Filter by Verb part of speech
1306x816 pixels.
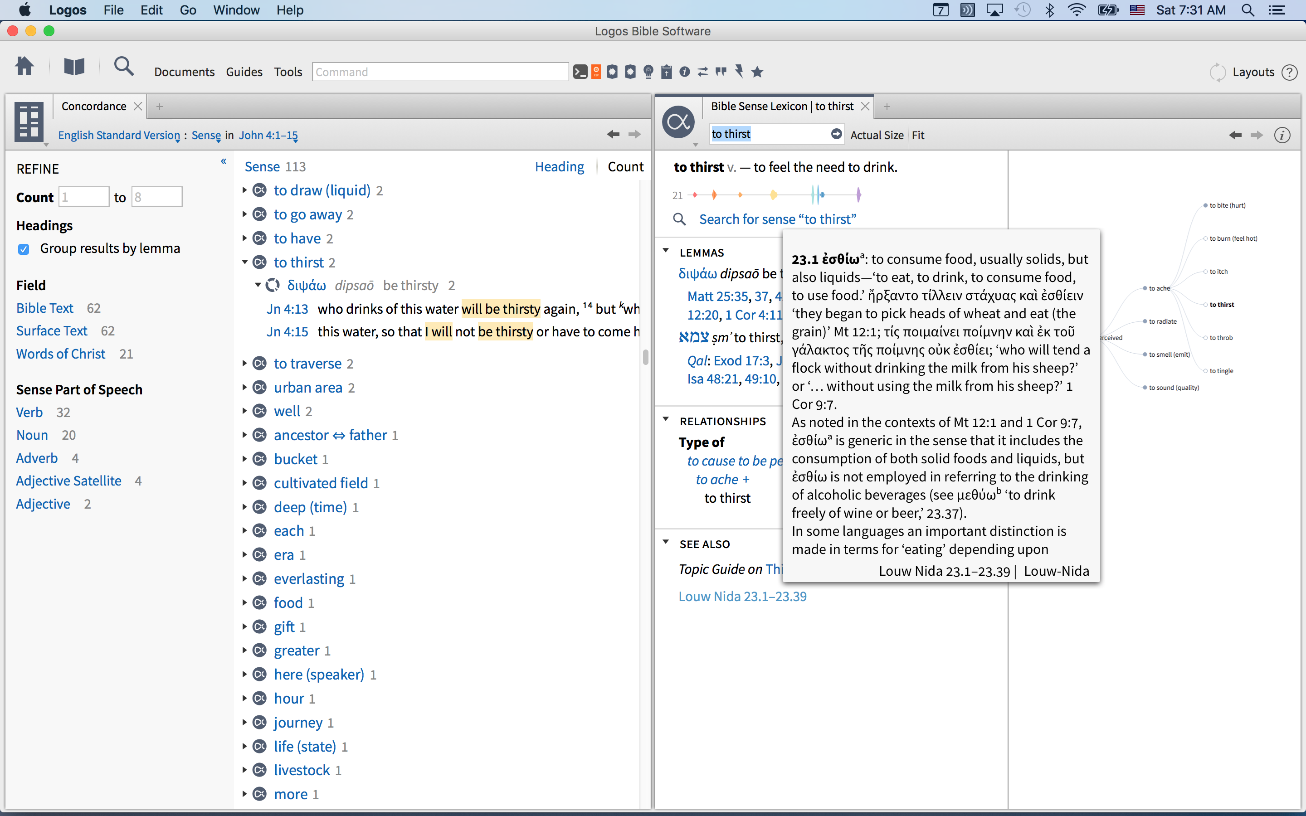point(29,413)
